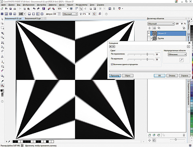Screen dimensions: 193x147
Task: Open the zoom level 82% dropdown
Action: coord(68,9)
